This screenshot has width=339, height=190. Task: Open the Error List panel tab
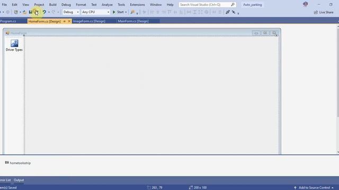click(x=5, y=180)
